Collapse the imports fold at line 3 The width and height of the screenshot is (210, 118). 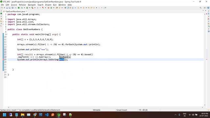7,19
